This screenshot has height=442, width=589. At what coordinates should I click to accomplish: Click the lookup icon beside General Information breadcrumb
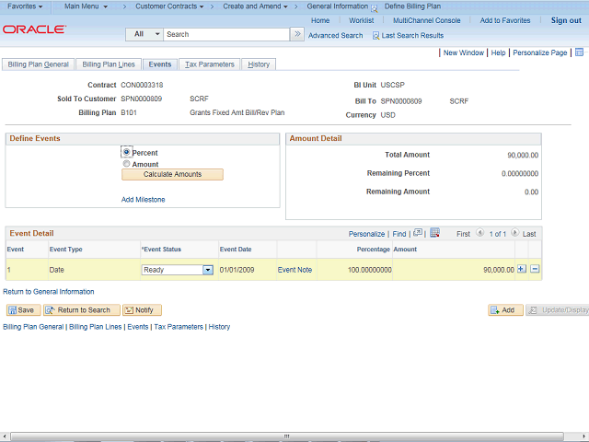pyautogui.click(x=375, y=8)
